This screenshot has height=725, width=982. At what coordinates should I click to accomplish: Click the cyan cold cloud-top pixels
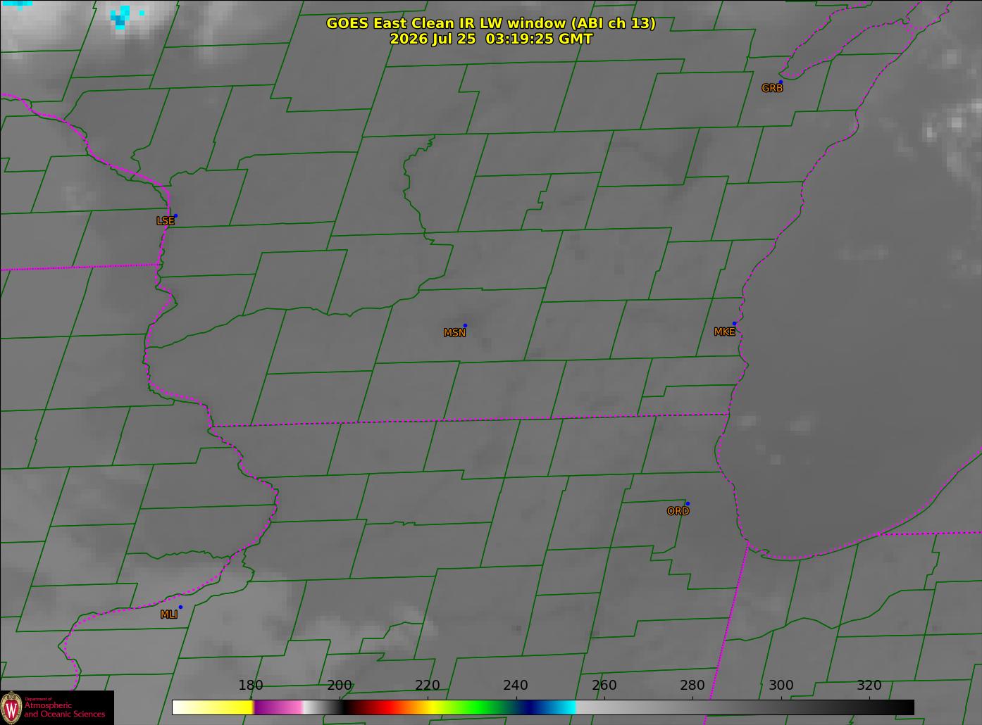123,16
